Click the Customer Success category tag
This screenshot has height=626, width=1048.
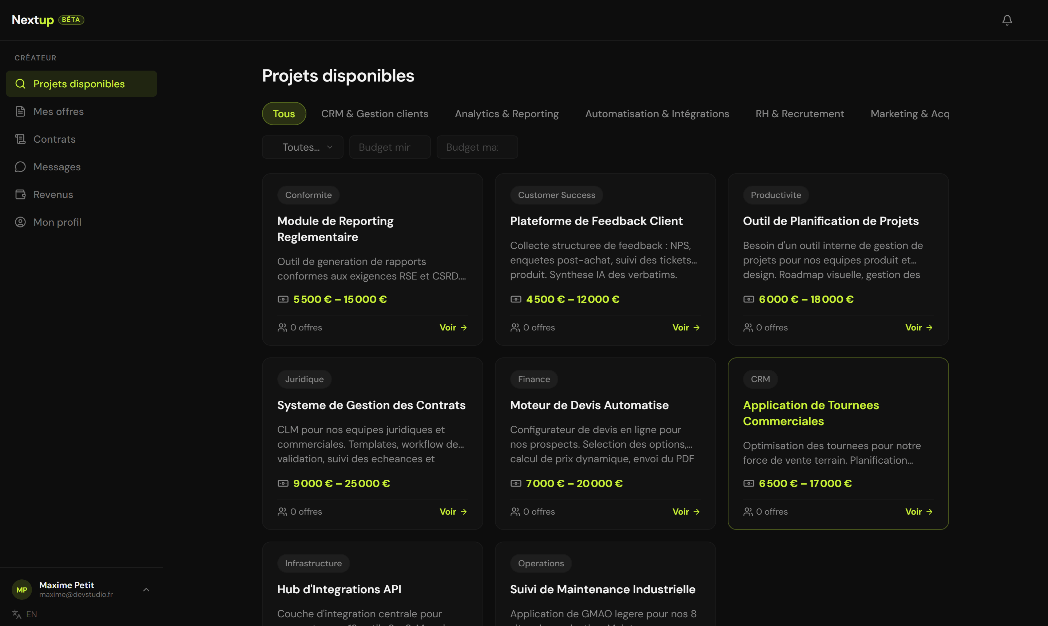click(x=556, y=195)
